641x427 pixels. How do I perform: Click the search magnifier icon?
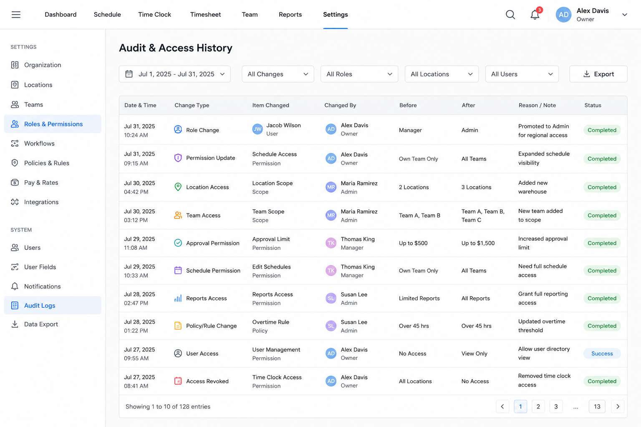(x=510, y=15)
